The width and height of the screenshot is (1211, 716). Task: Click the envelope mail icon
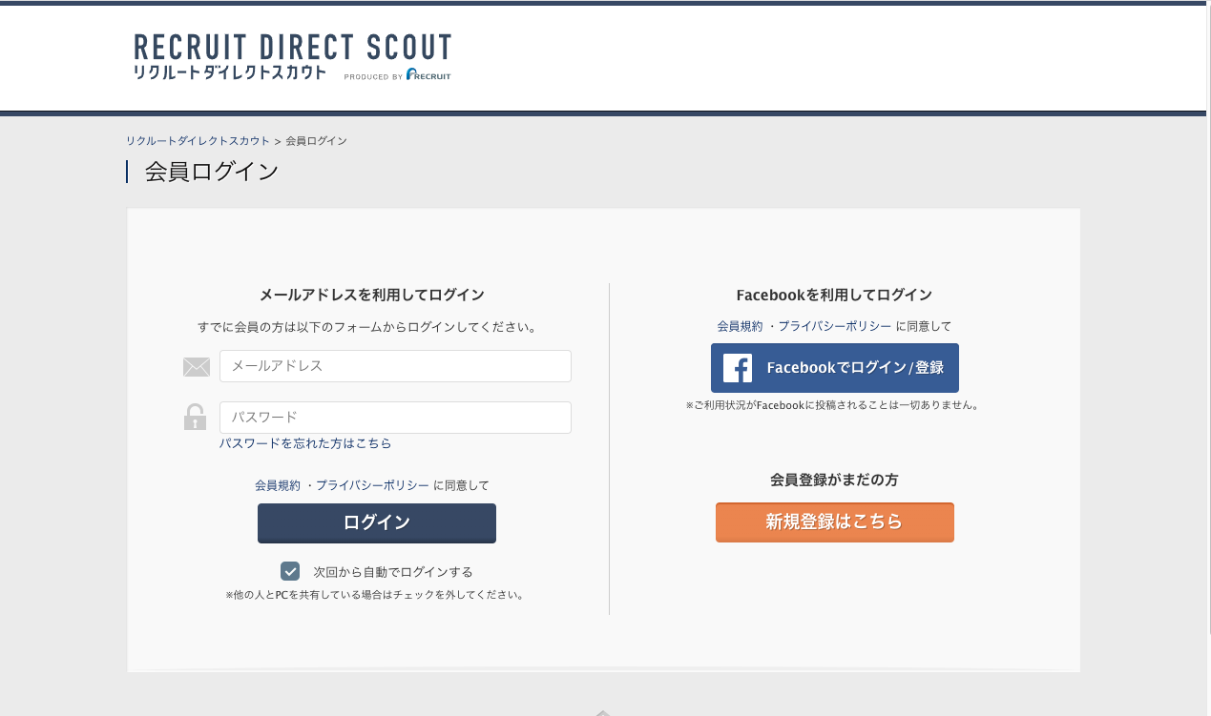pos(196,367)
